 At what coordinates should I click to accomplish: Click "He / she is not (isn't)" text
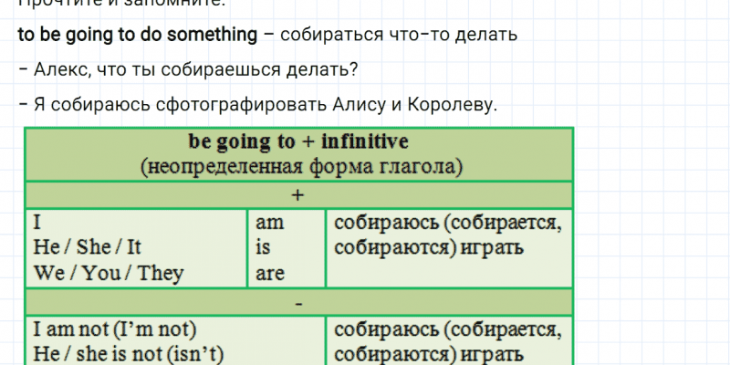pyautogui.click(x=128, y=354)
